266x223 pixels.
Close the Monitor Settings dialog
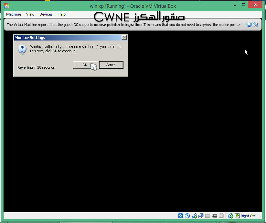(124, 37)
